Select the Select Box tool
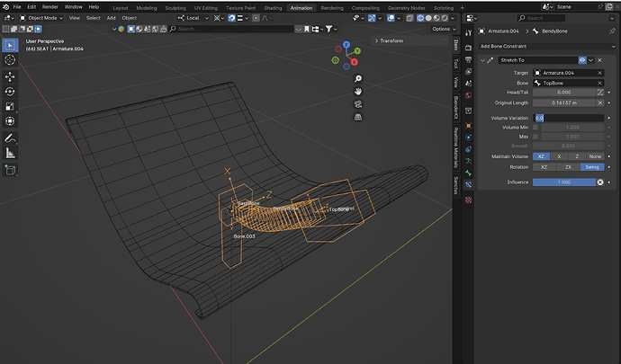Screen dimensions: 621x364 coord(10,45)
